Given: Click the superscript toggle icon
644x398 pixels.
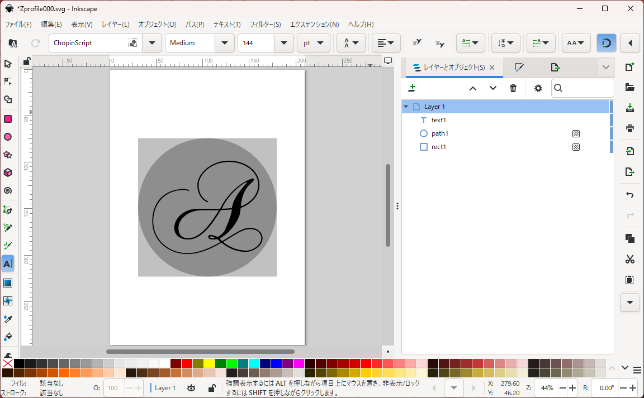Looking at the screenshot, I should [x=417, y=42].
